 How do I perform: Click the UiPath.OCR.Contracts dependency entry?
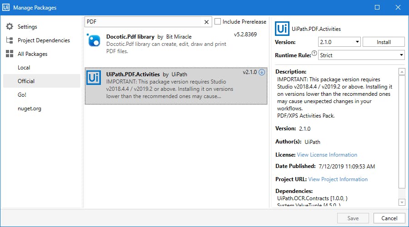[312, 198]
